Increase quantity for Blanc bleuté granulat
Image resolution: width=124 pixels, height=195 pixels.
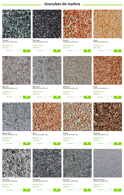[20, 143]
